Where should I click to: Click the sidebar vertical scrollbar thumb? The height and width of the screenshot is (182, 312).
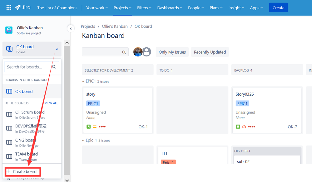(67, 111)
